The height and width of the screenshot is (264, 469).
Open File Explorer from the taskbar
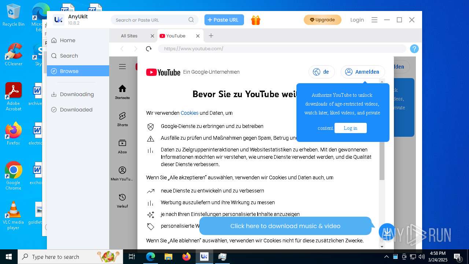tap(168, 257)
